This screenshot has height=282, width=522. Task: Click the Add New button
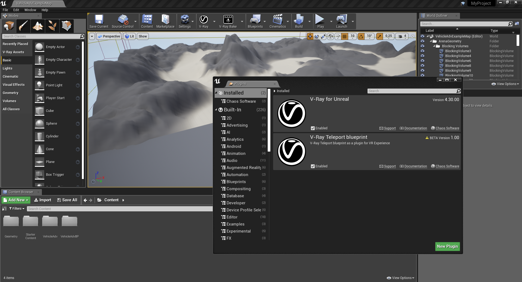[x=16, y=200]
